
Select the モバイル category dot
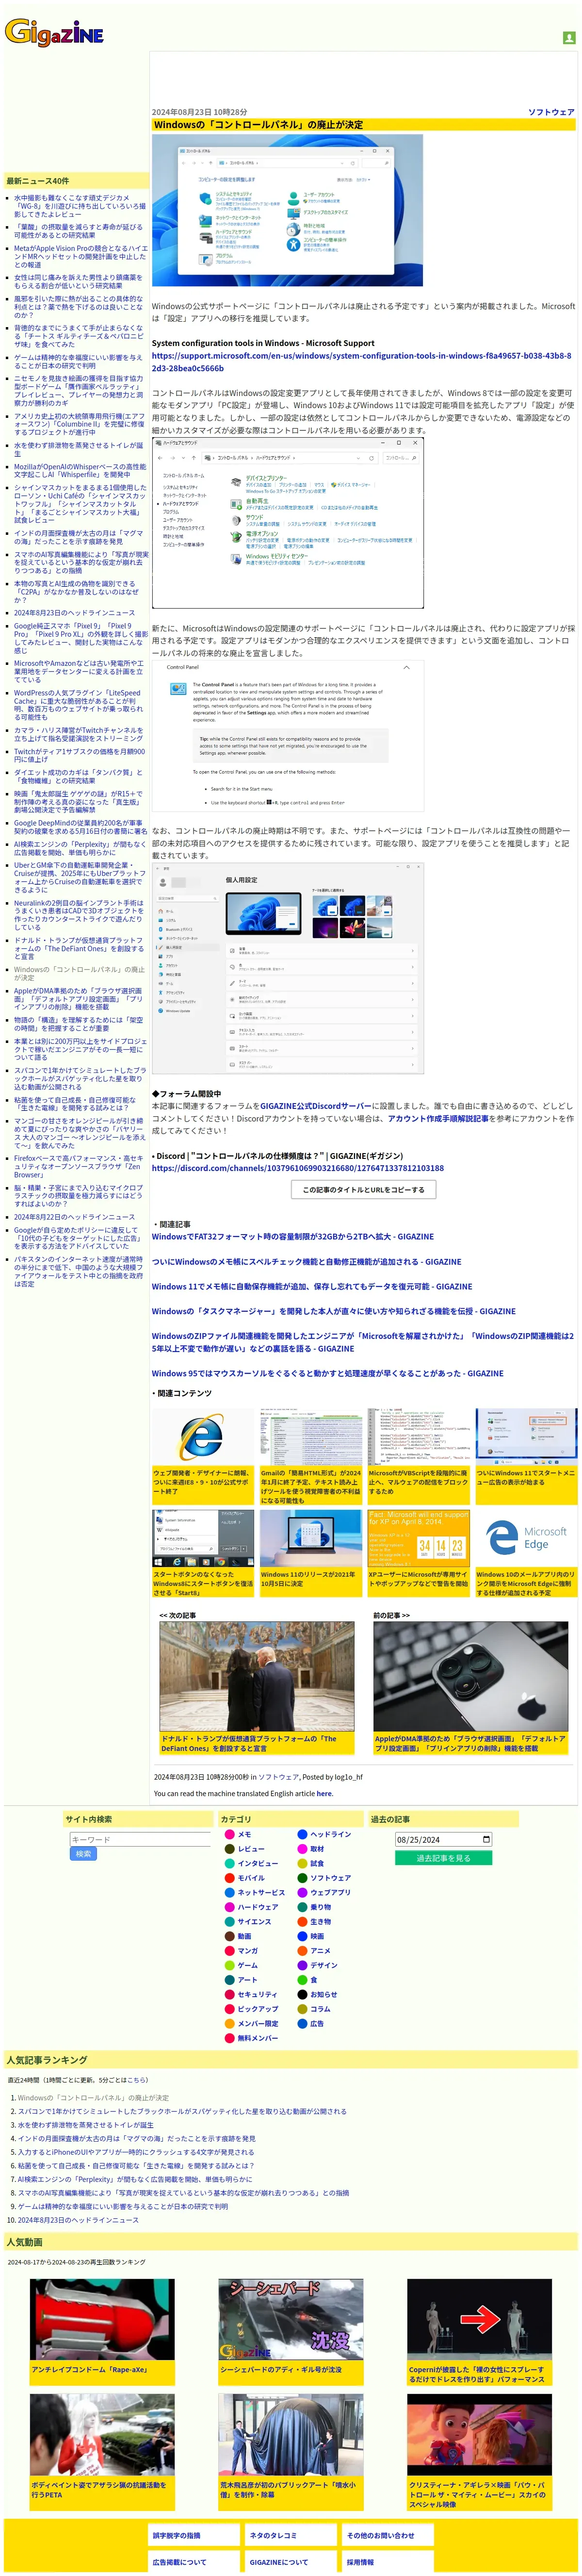[229, 1878]
